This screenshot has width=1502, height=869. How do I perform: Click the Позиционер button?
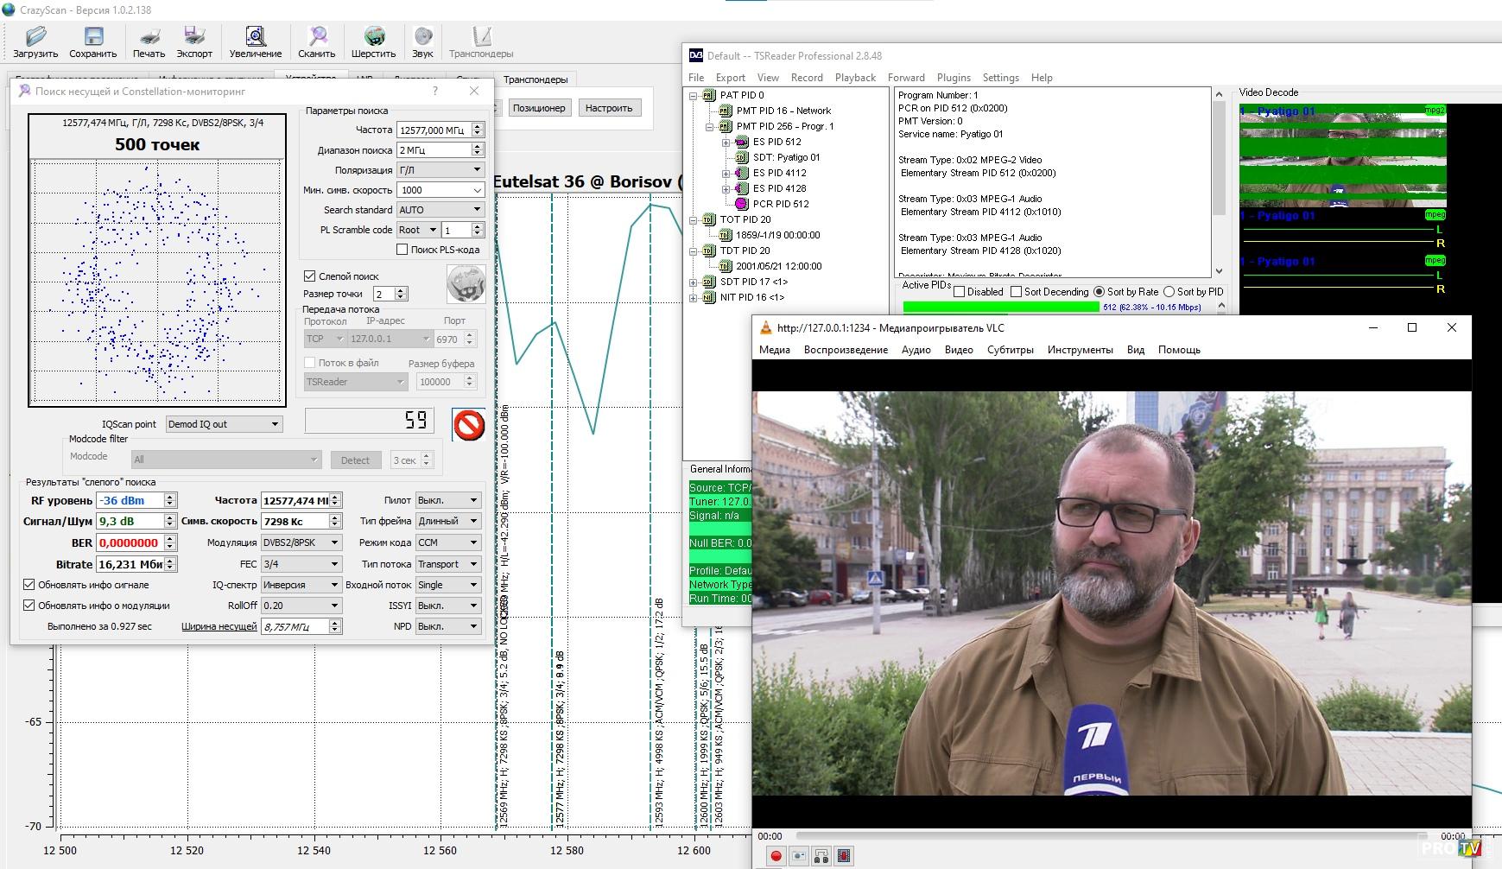coord(539,108)
